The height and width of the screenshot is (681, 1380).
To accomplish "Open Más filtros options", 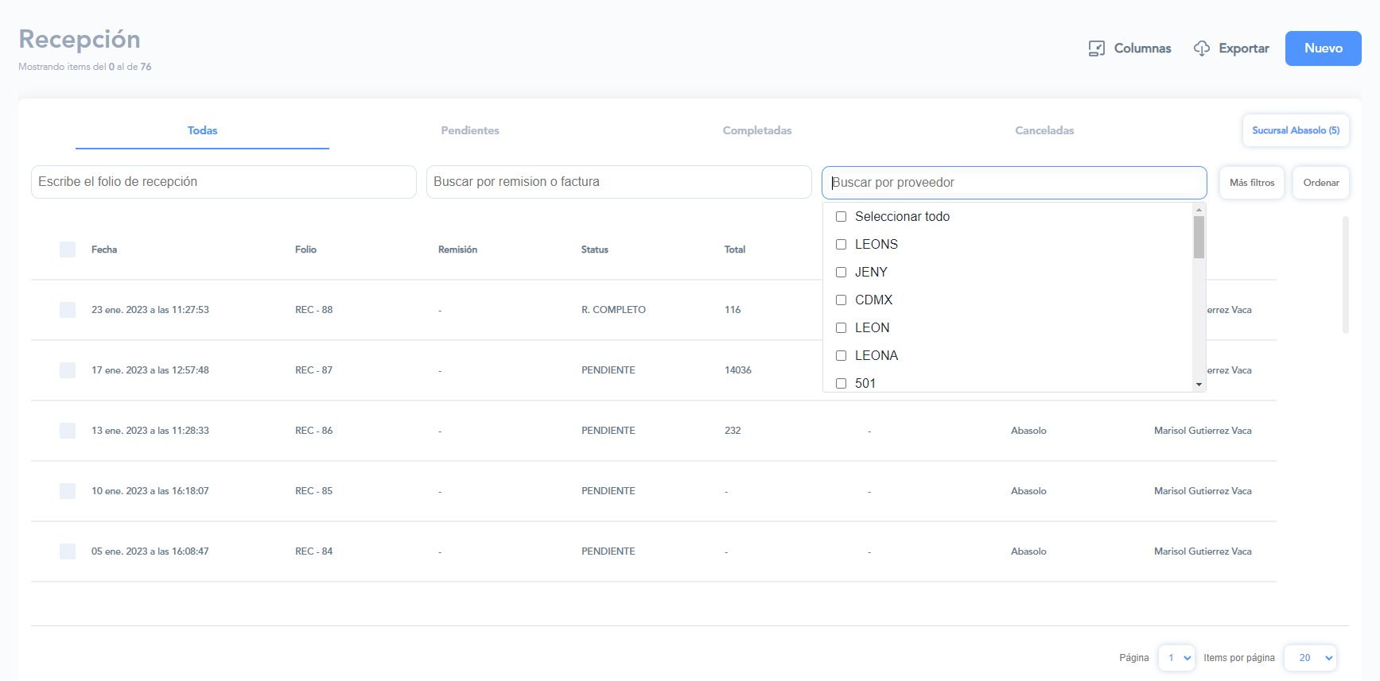I will pyautogui.click(x=1251, y=183).
